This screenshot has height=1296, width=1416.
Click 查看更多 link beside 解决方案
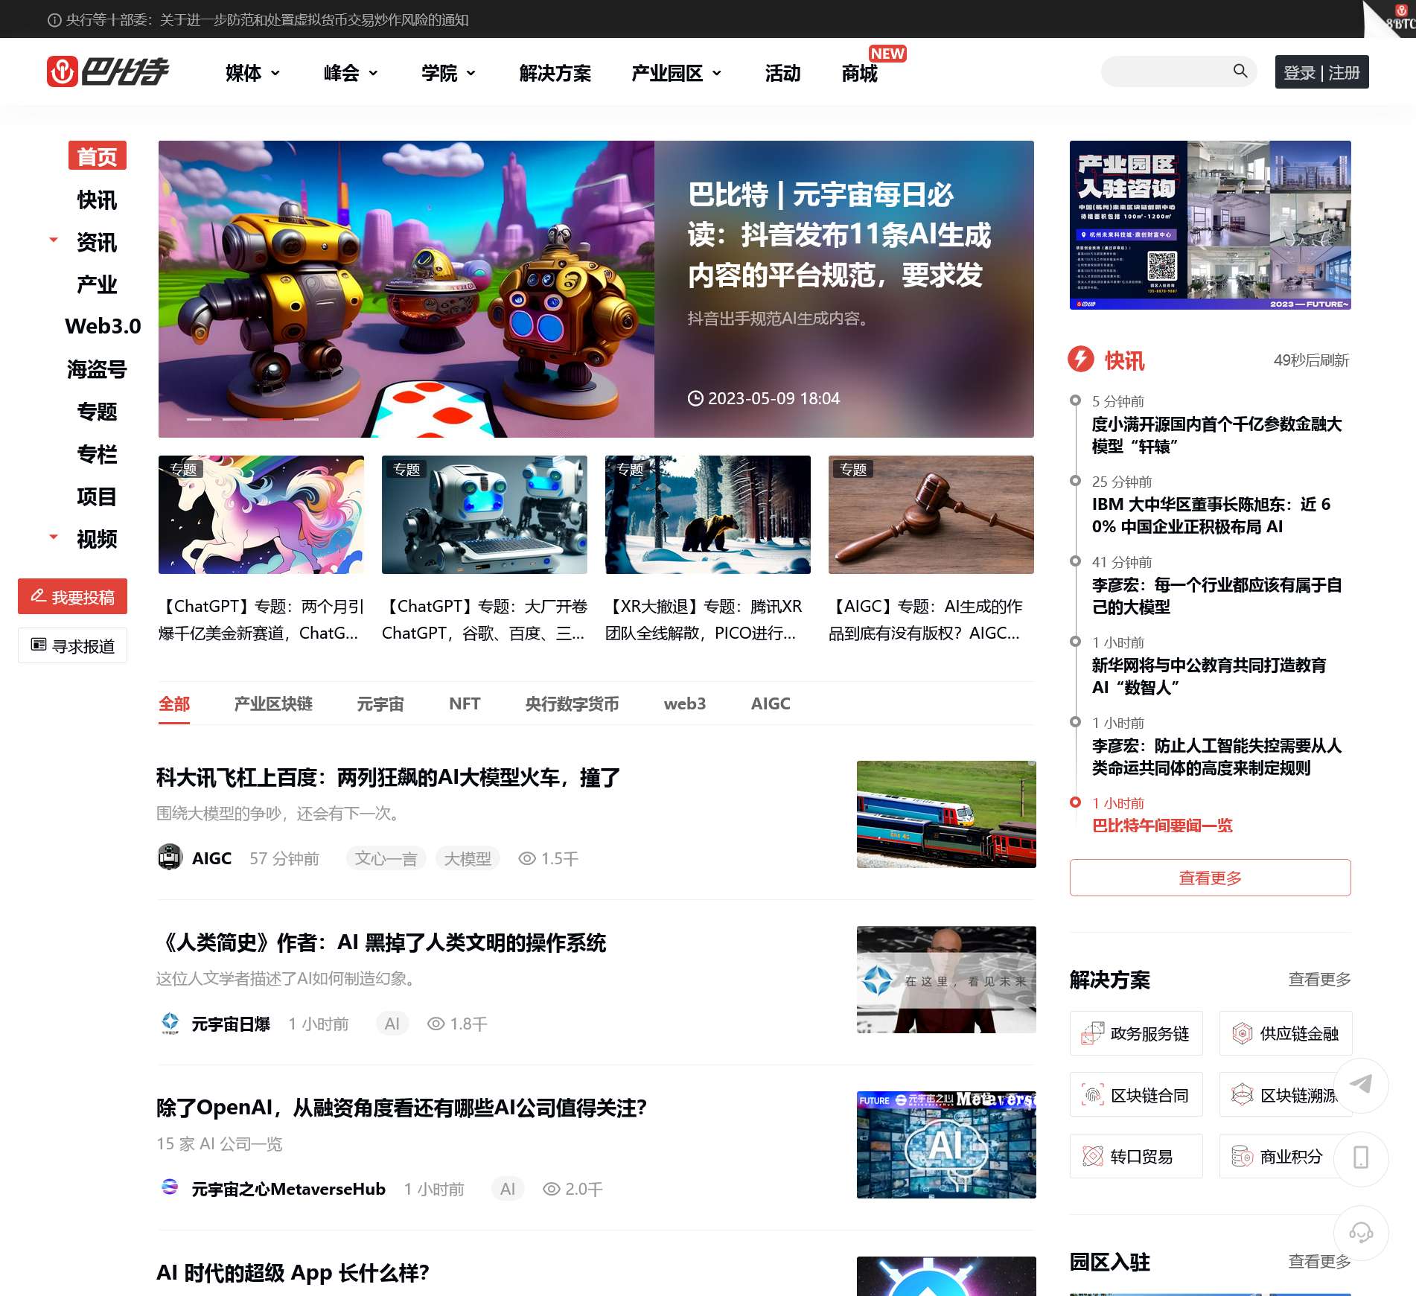1319,980
